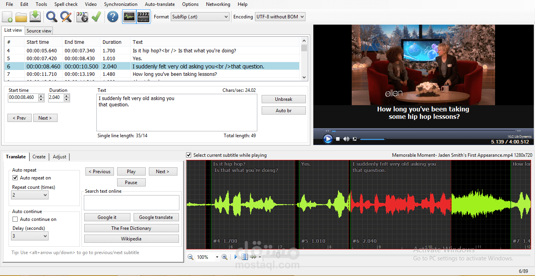Open Replace with magnifier-and-pencil icon
The width and height of the screenshot is (535, 276).
pos(66,17)
